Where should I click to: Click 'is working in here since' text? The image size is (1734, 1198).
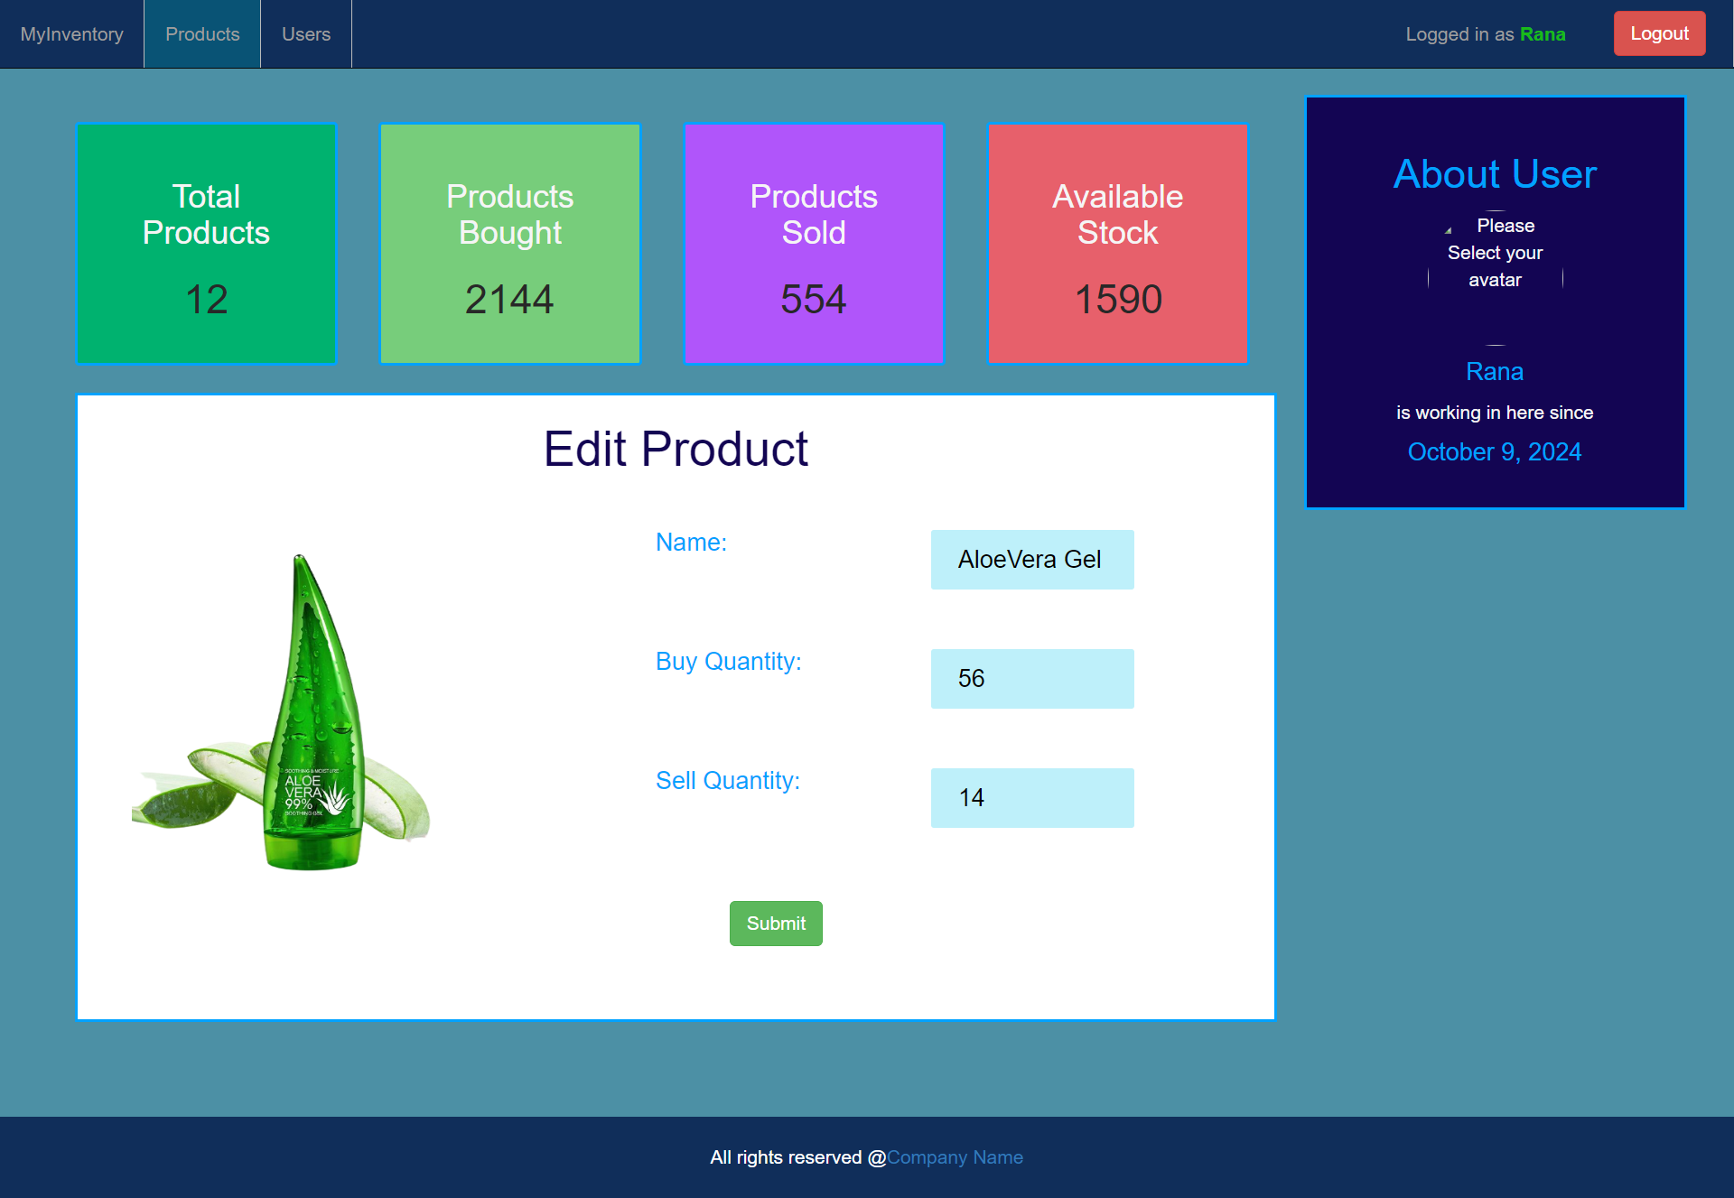coord(1495,413)
